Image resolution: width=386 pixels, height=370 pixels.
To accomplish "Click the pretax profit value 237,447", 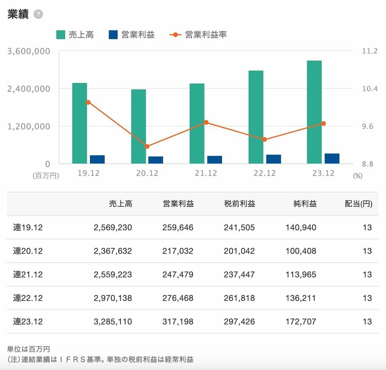I will click(x=239, y=274).
